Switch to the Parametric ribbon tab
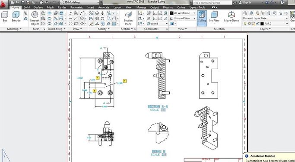Screen dimensions: 295x162 76,7
